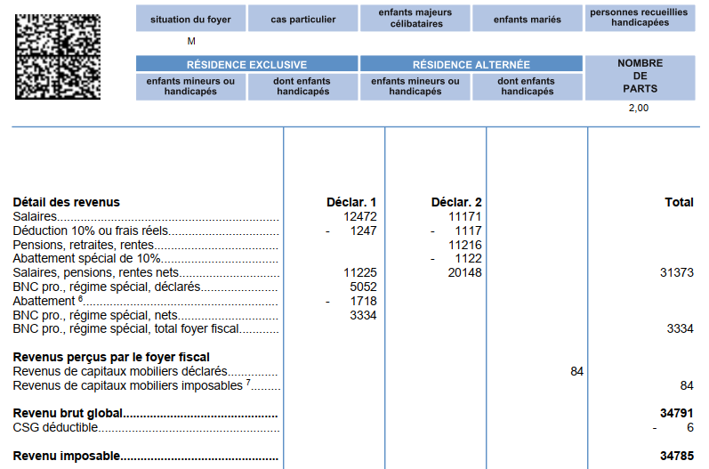Select total net value 31373

coord(677,272)
